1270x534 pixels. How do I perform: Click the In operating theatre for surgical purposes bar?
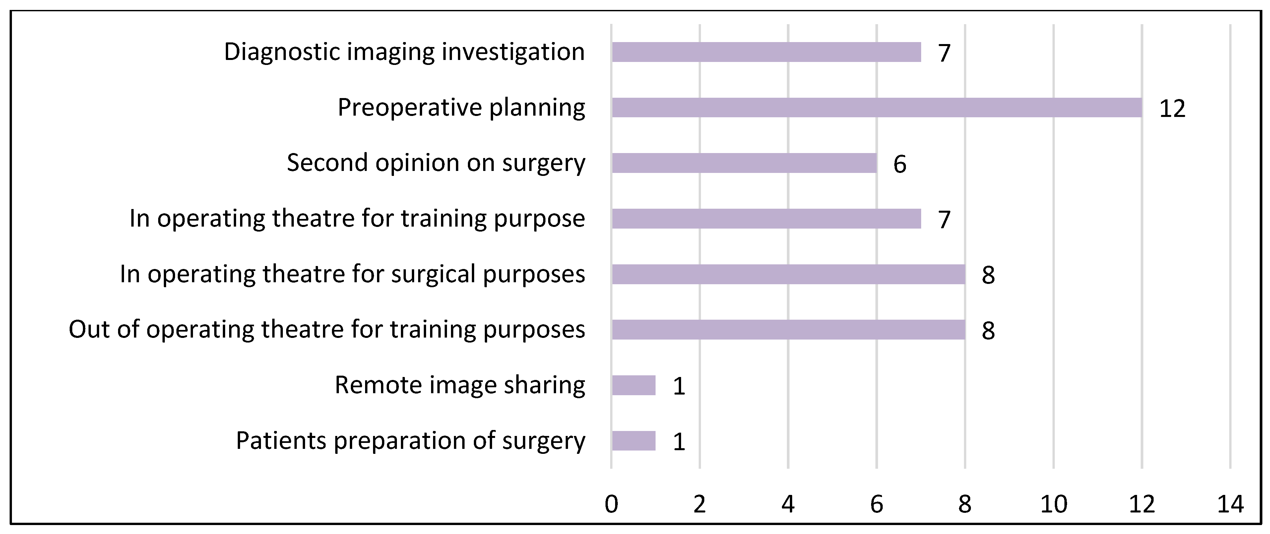click(788, 274)
